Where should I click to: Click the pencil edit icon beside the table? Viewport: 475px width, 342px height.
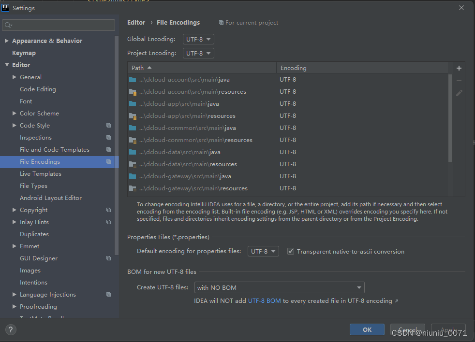[x=459, y=93]
